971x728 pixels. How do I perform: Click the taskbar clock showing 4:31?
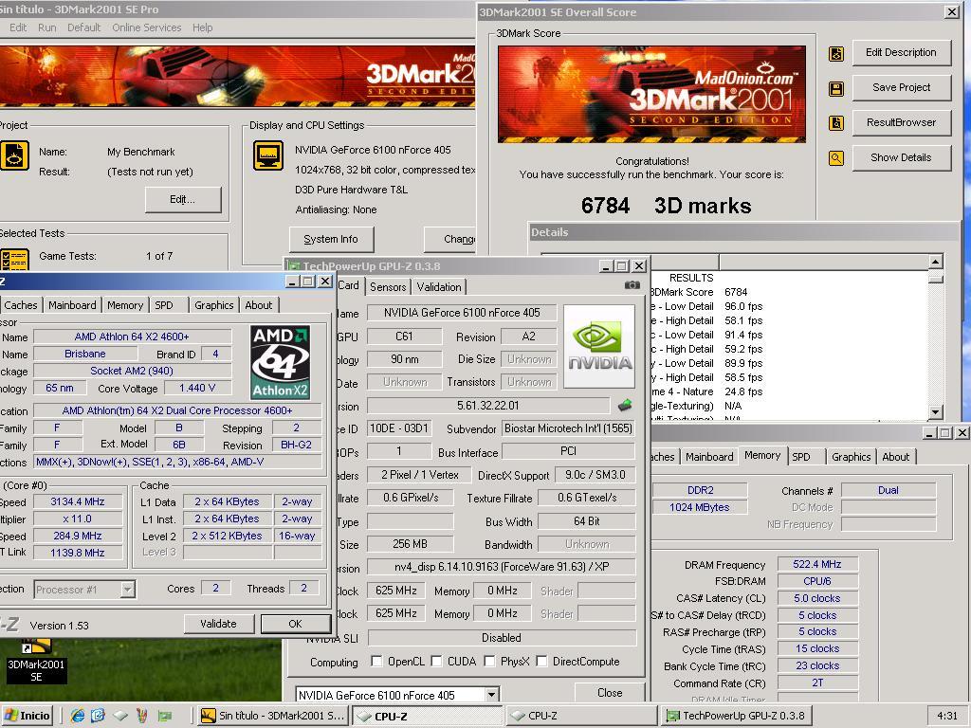coord(947,716)
